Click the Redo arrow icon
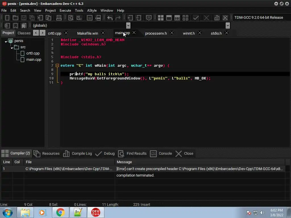 pyautogui.click(x=118, y=18)
